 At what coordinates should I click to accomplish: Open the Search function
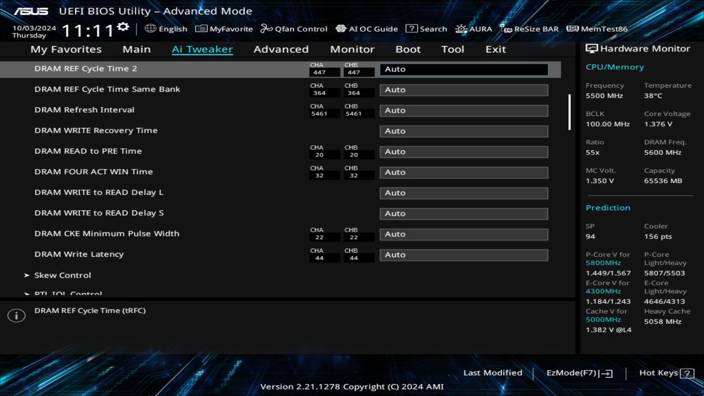[426, 29]
